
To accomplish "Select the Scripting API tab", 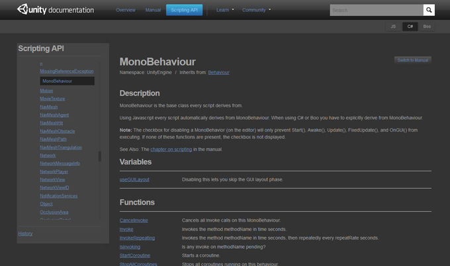I will [184, 10].
